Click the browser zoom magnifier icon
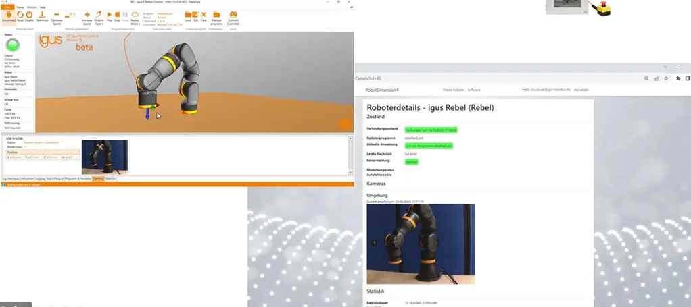The height and width of the screenshot is (307, 691). (646, 78)
